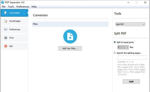
Task: Click the Print printer icon
Action: coord(6,38)
